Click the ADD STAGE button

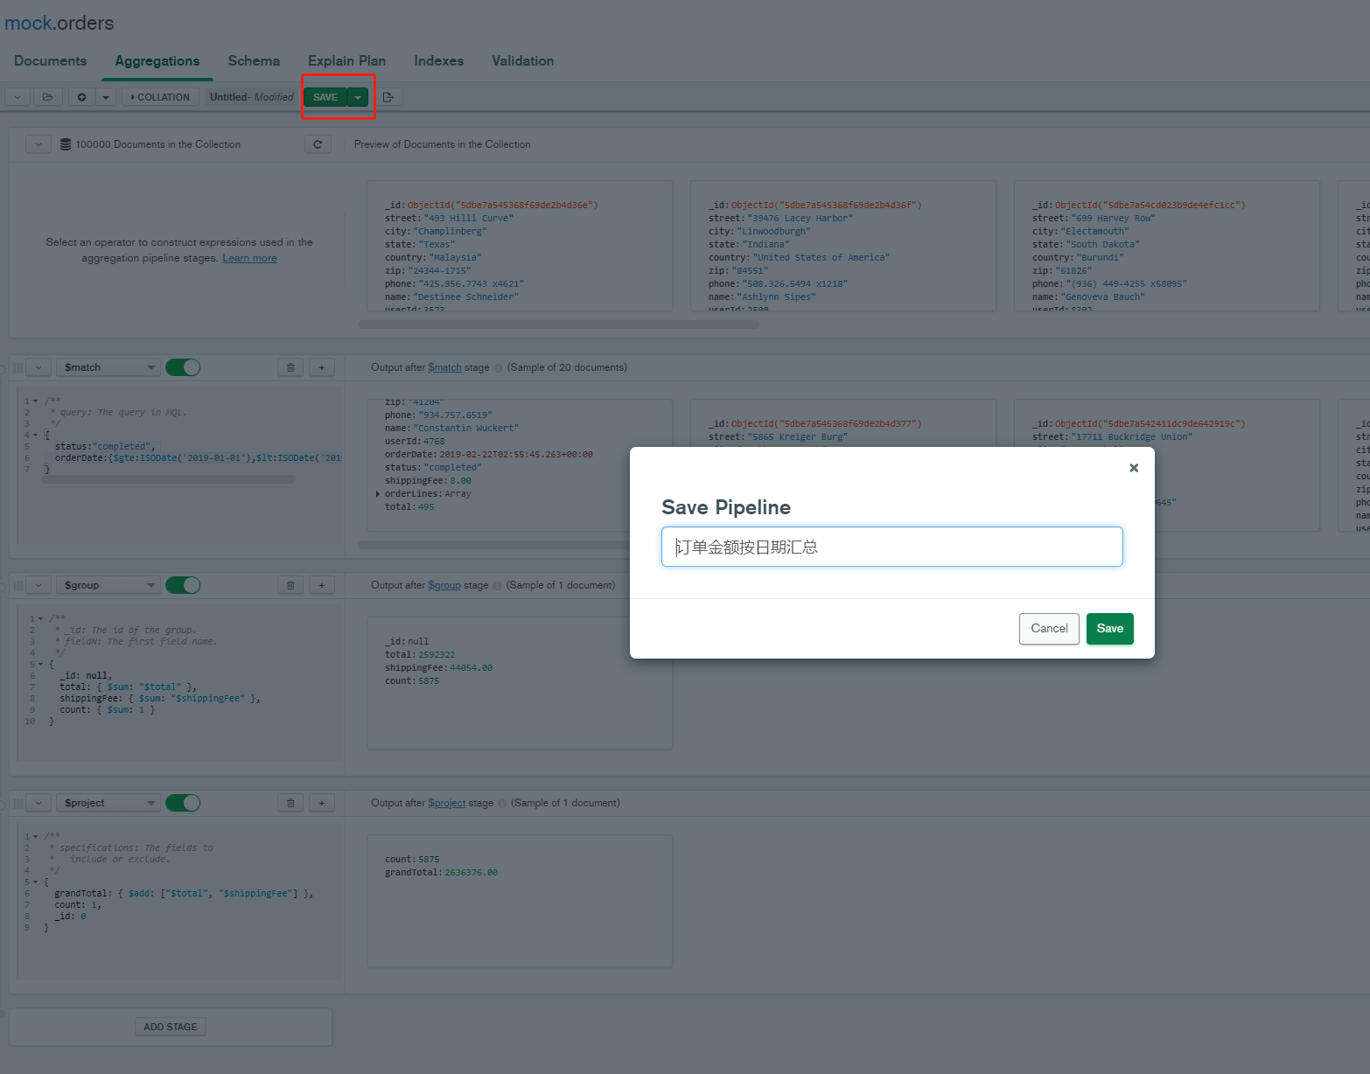pos(171,1027)
